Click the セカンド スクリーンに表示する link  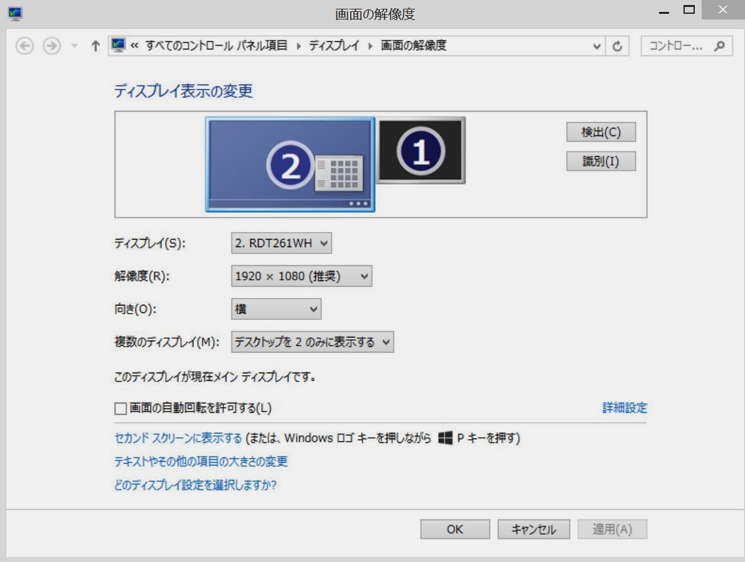179,438
